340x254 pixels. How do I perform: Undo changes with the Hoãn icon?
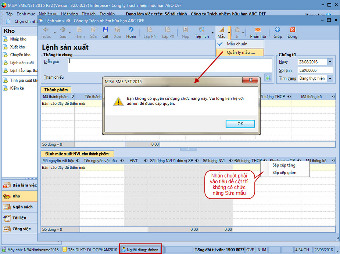click(131, 33)
